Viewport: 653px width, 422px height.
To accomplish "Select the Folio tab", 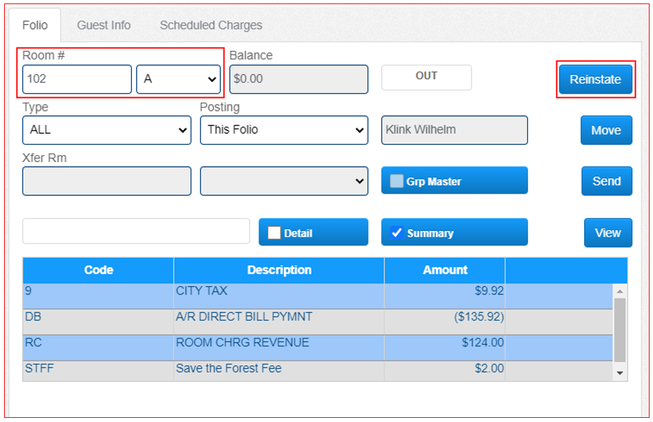I will (x=35, y=26).
